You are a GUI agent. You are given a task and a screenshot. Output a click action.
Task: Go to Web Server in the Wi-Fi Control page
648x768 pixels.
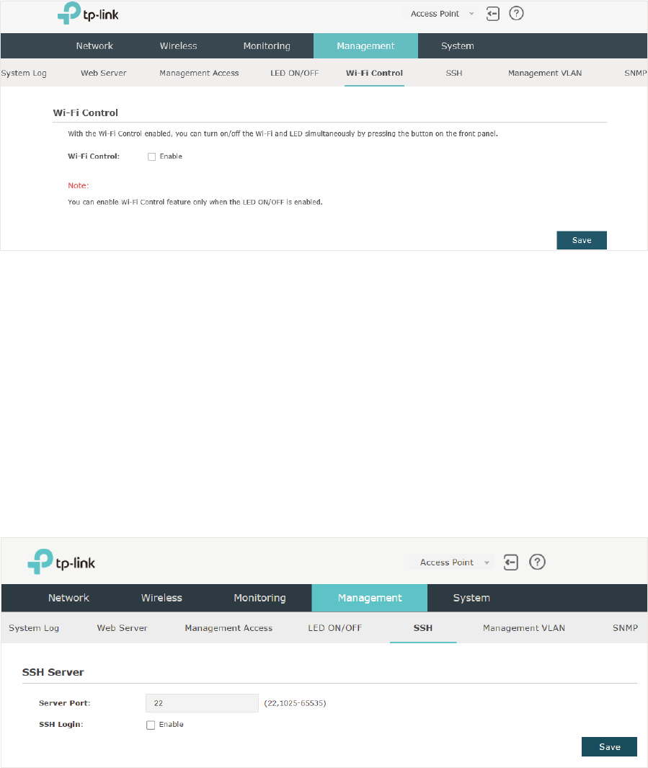[x=103, y=73]
